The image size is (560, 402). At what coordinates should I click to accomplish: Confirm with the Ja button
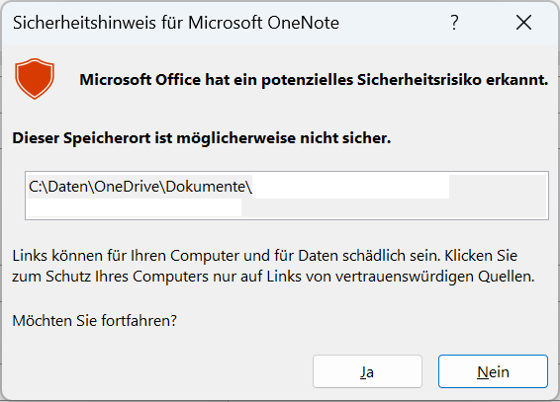(367, 371)
